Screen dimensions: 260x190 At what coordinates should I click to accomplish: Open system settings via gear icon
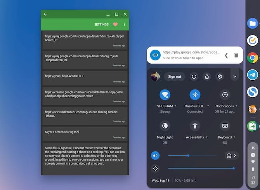click(220, 76)
